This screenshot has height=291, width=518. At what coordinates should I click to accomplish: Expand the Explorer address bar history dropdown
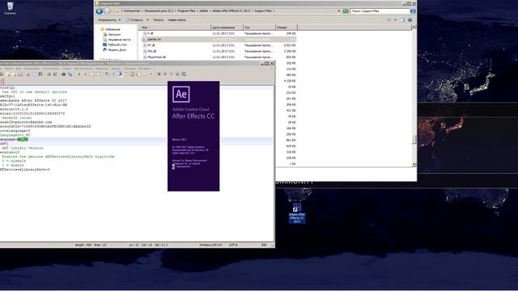click(339, 11)
